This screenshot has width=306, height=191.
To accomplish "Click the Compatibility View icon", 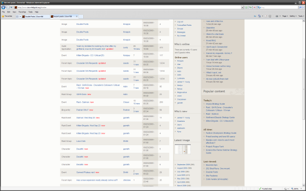I will [246, 8].
